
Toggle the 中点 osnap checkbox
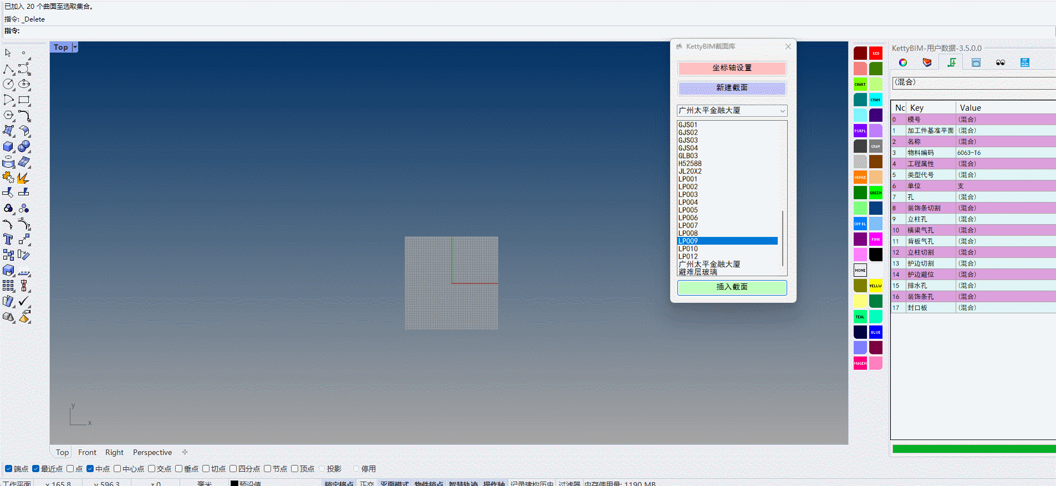pos(90,469)
